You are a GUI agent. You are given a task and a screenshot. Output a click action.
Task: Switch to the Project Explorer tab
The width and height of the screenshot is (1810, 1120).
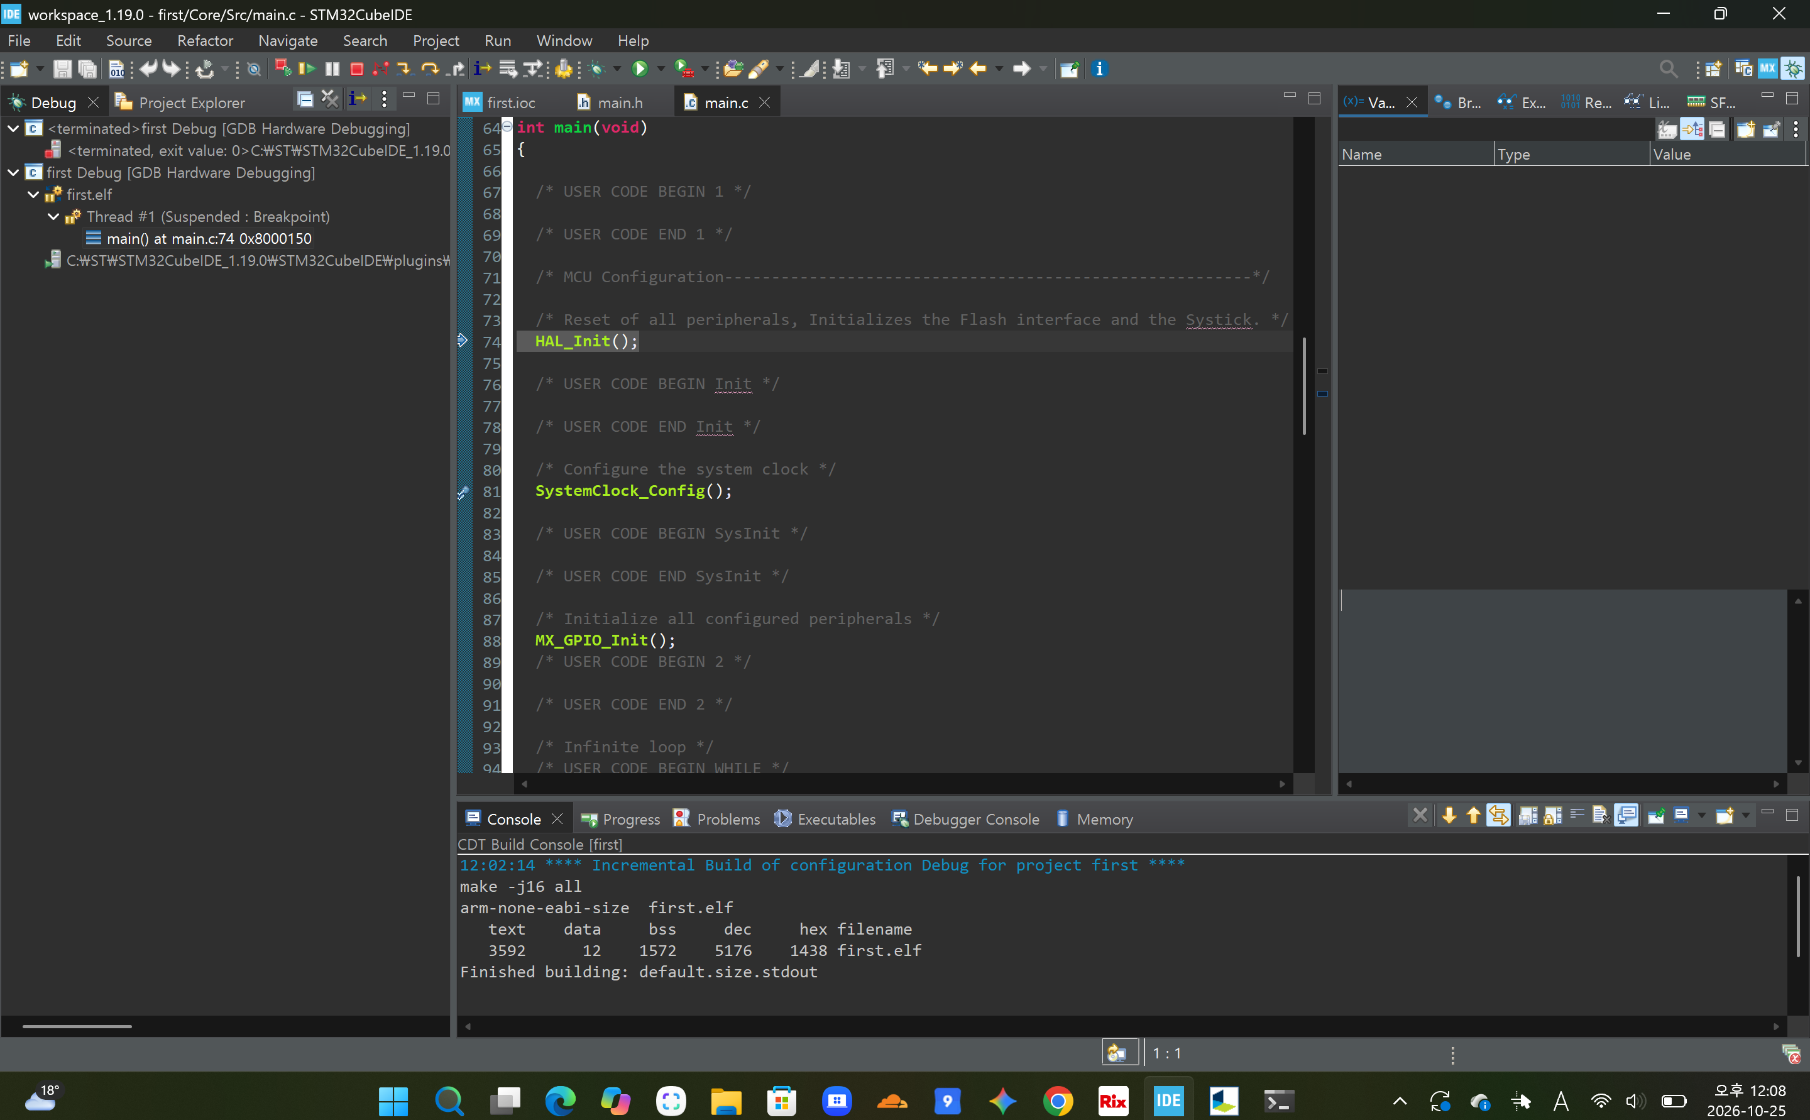pyautogui.click(x=180, y=102)
